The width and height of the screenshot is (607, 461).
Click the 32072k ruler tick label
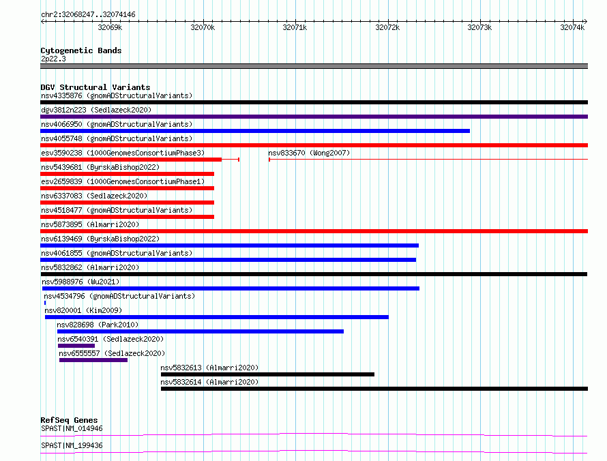[x=387, y=27]
